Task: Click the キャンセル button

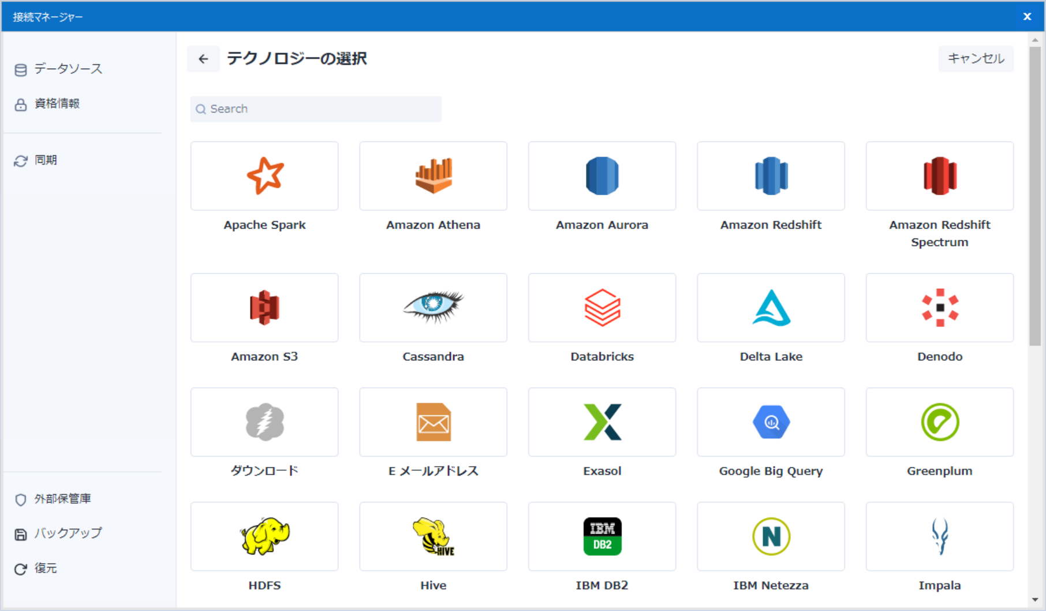Action: pos(976,58)
